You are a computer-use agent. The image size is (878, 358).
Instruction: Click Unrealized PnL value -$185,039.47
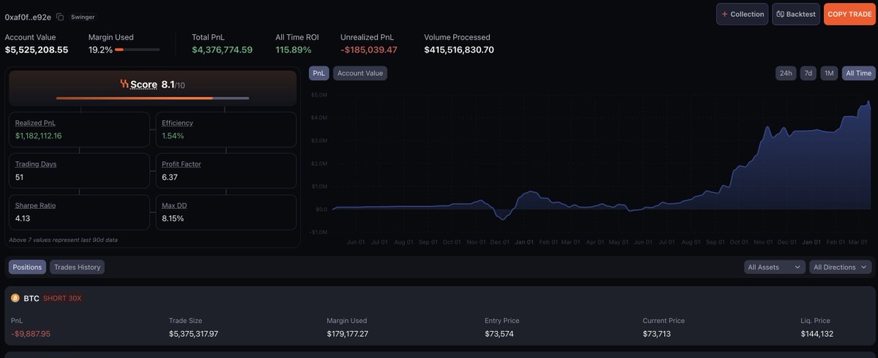(x=369, y=50)
